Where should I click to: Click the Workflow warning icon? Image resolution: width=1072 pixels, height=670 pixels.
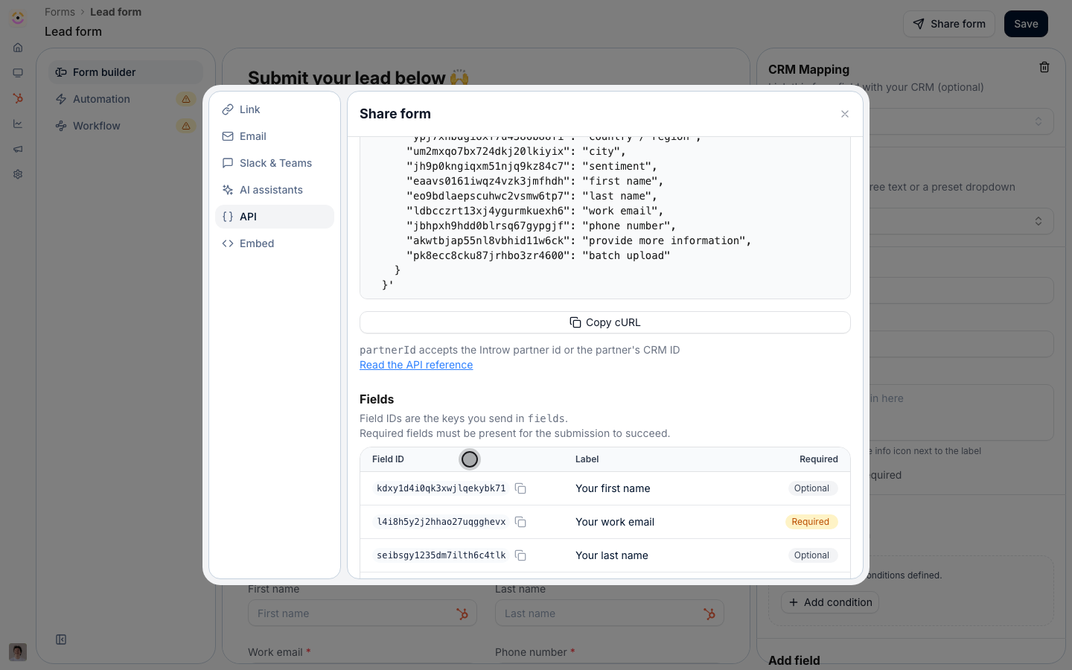click(x=186, y=126)
